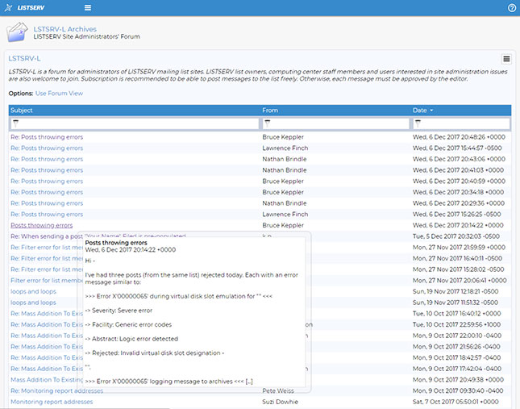520x409 pixels.
Task: Open reply from Nathan Brindle at 20:43:06
Action: (47, 159)
